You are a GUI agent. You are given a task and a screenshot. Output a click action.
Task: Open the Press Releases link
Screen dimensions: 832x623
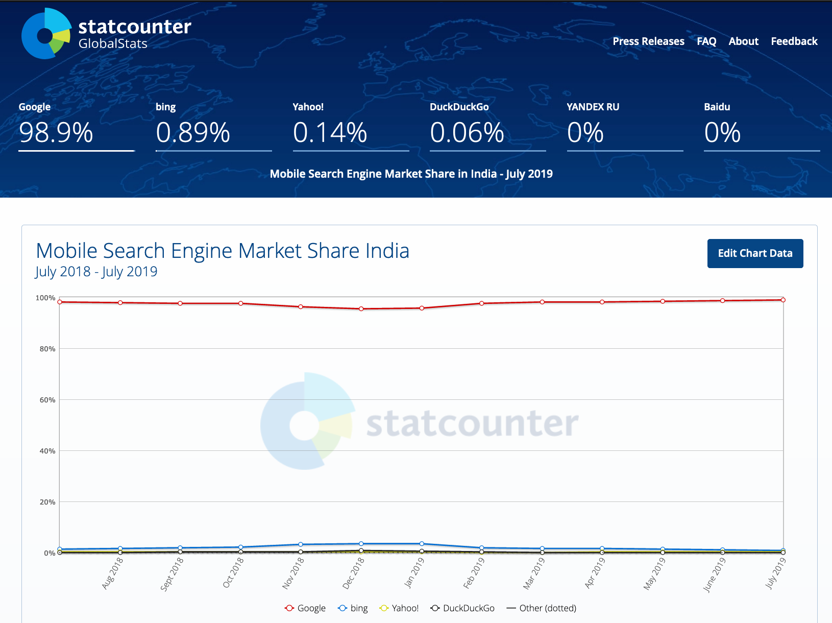point(648,41)
